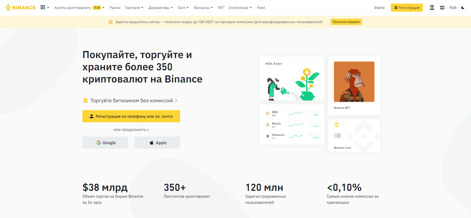Continue with Apple sign-in

tap(157, 143)
